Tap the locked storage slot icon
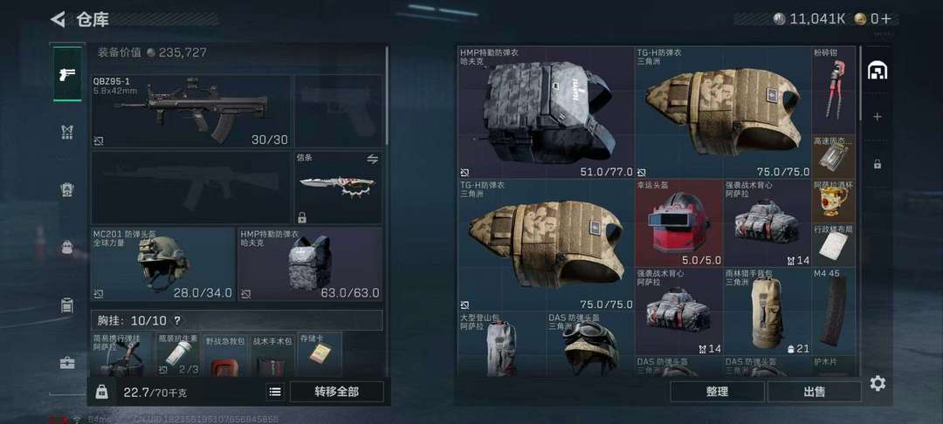The width and height of the screenshot is (943, 424). (x=878, y=163)
